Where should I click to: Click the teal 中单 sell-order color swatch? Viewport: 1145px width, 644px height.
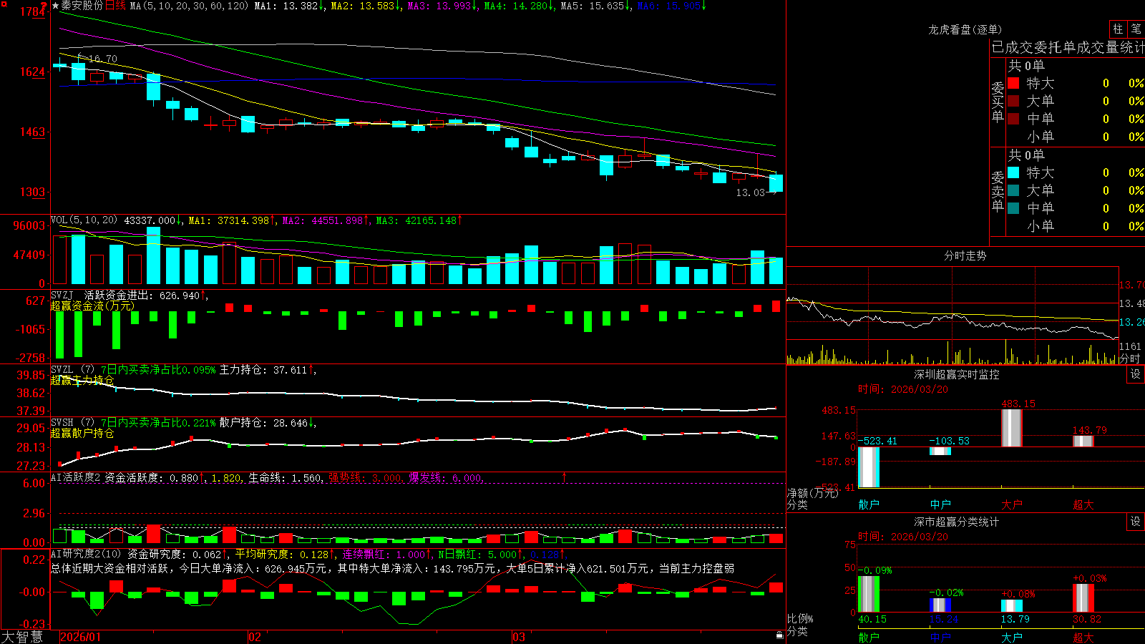pyautogui.click(x=1013, y=208)
